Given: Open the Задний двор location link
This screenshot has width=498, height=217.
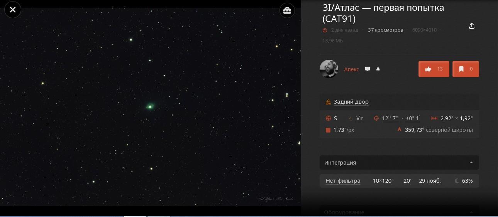Looking at the screenshot, I should [351, 102].
